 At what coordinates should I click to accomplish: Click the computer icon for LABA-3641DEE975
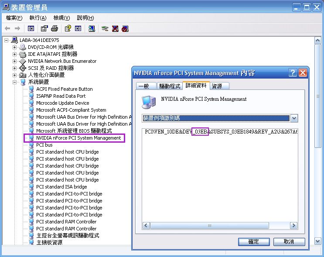tap(14, 40)
